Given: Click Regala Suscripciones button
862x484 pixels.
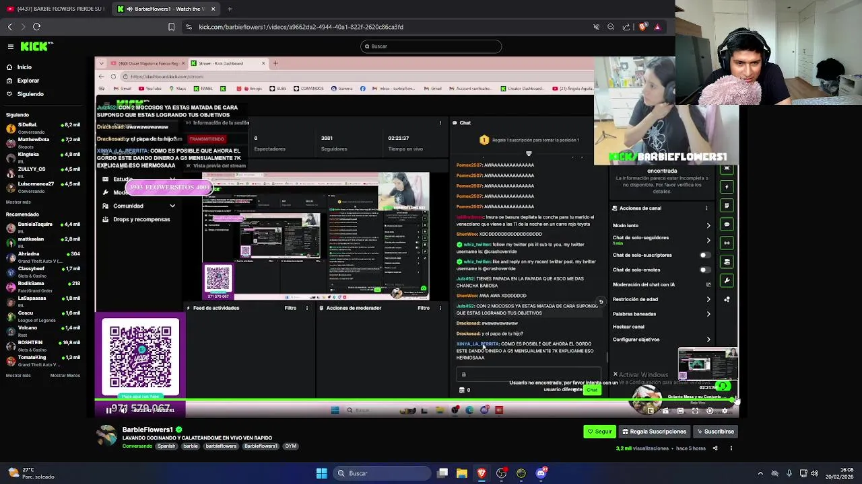Looking at the screenshot, I should (654, 432).
